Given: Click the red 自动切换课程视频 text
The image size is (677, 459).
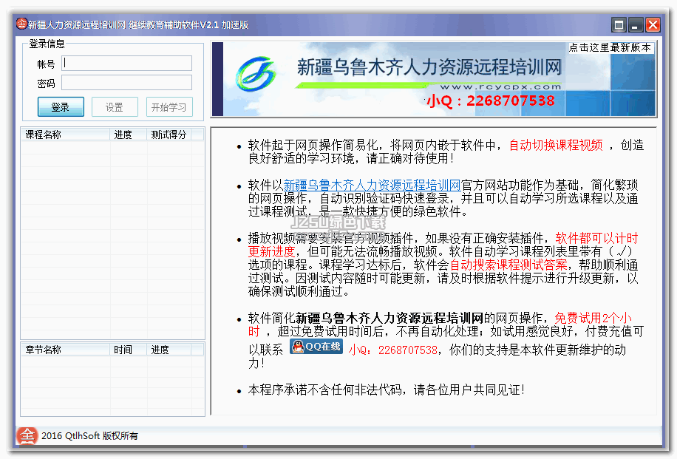Looking at the screenshot, I should tap(556, 145).
